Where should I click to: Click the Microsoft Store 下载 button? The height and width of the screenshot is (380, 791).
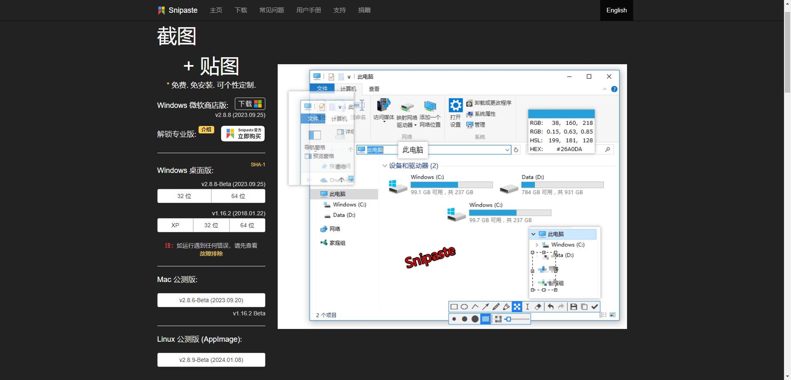tap(250, 104)
